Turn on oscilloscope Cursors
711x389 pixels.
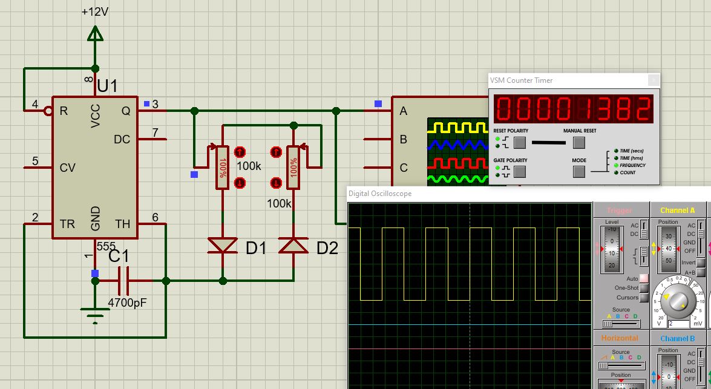pos(644,298)
